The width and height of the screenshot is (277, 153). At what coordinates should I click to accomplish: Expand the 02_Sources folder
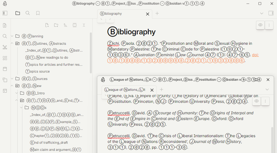pyautogui.click(x=12, y=79)
